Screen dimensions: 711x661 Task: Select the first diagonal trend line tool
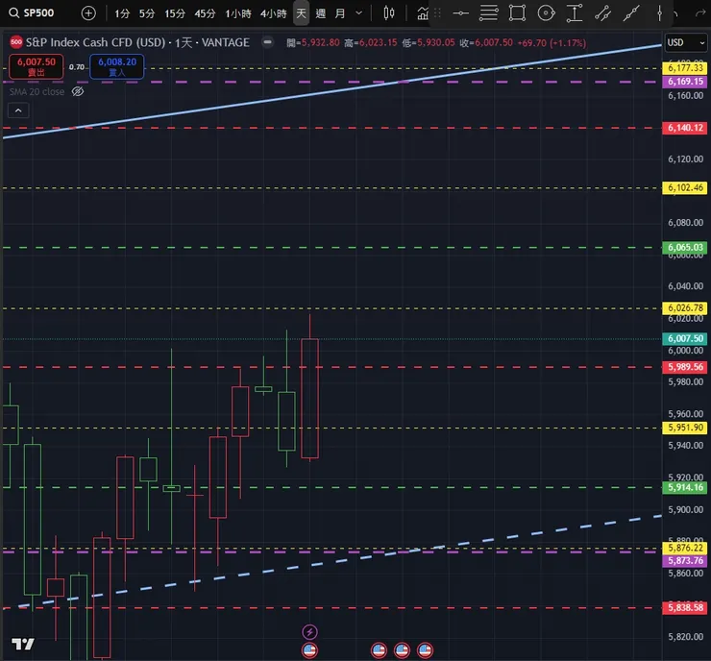(603, 13)
